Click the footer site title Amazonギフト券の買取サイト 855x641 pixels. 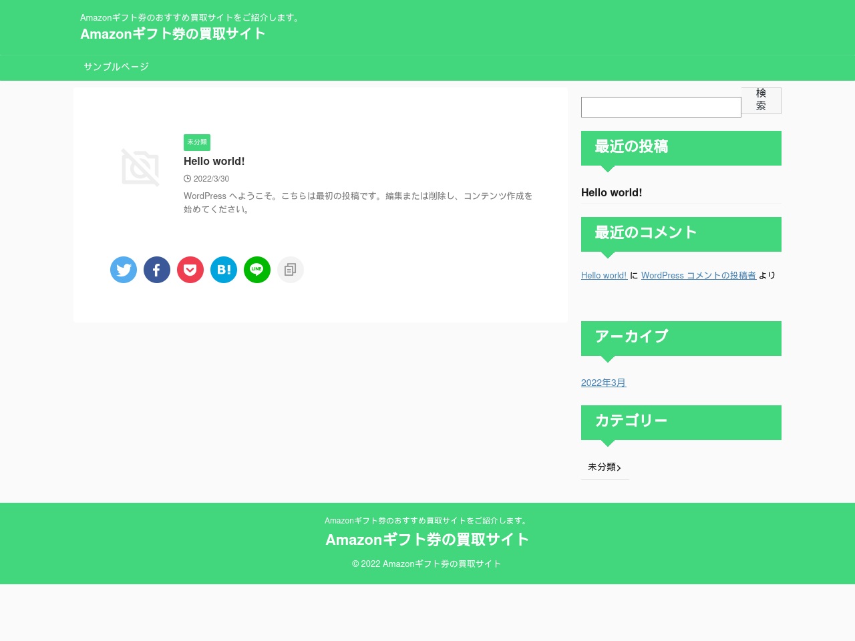click(x=427, y=540)
